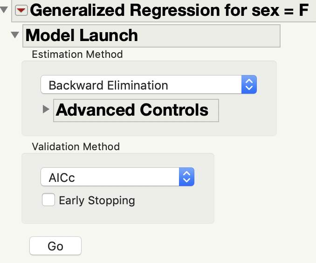The image size is (316, 263).
Task: Click the Early Stopping label text
Action: coord(97,201)
